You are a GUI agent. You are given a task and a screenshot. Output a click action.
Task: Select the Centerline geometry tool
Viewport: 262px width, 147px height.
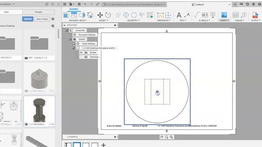click(x=118, y=15)
